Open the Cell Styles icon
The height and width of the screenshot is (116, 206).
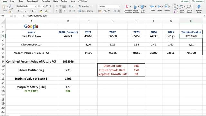tap(142, 7)
